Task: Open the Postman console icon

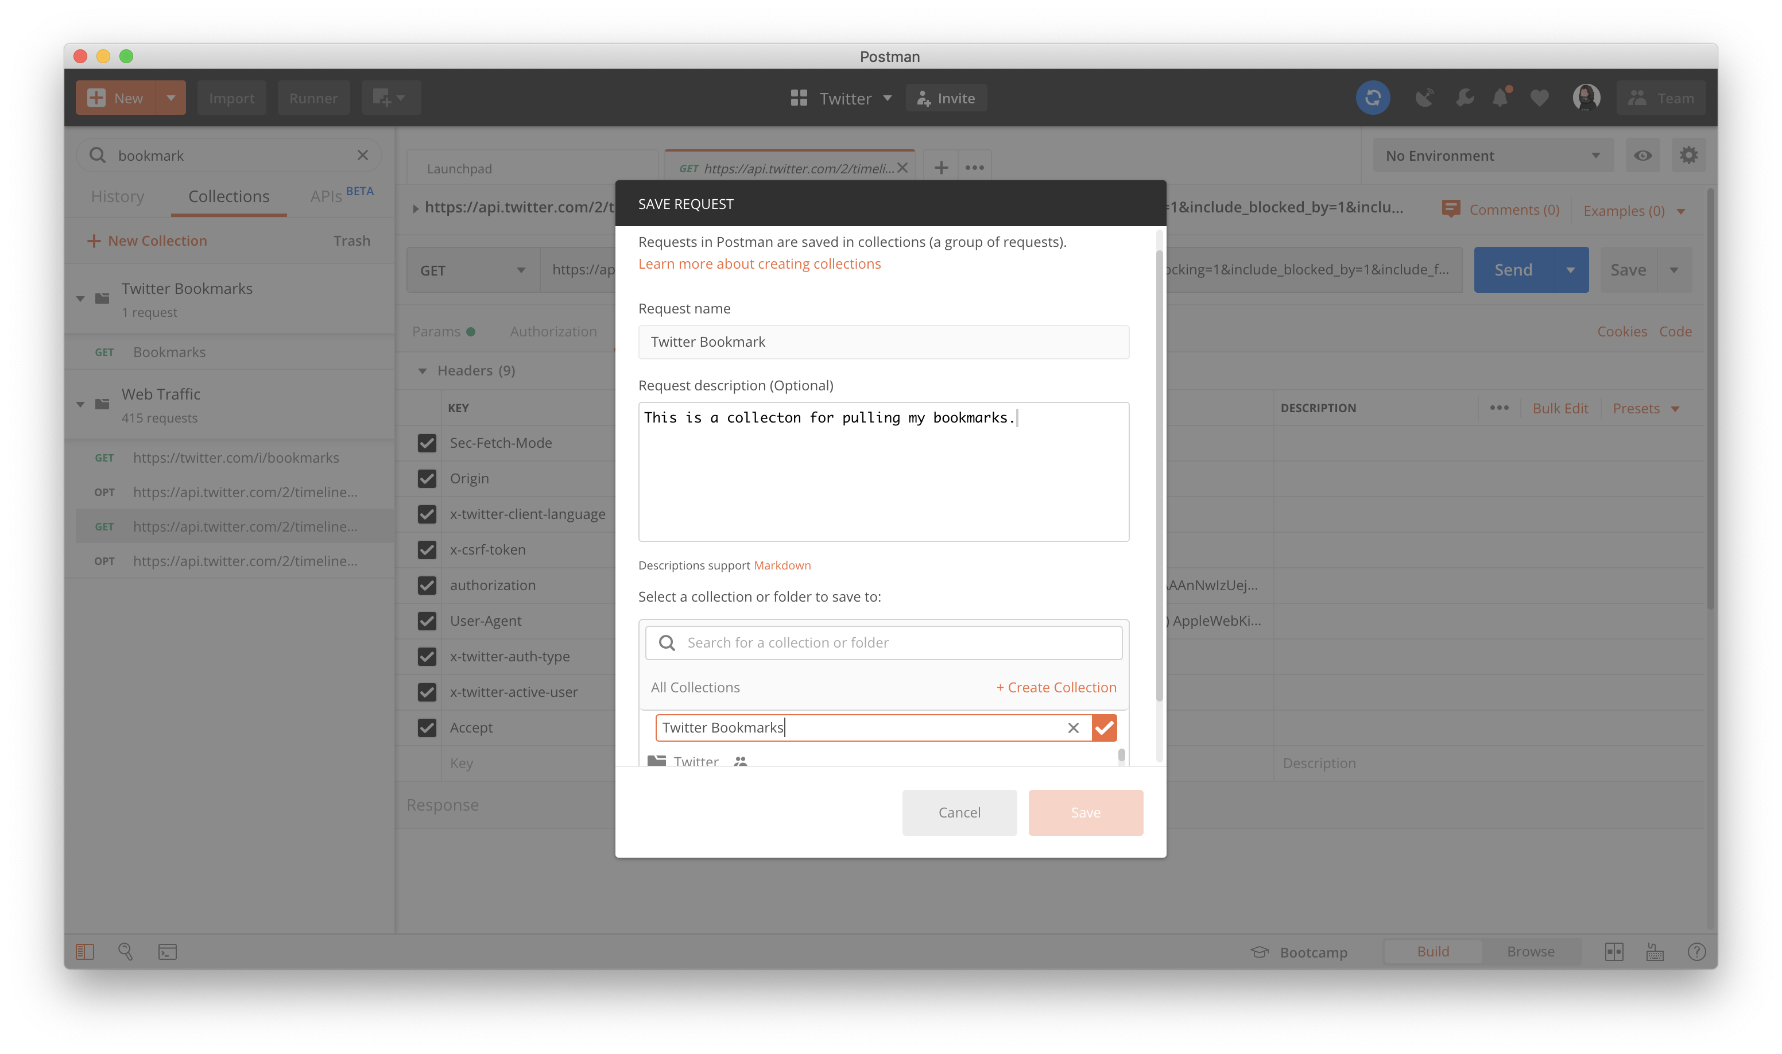Action: click(x=168, y=952)
